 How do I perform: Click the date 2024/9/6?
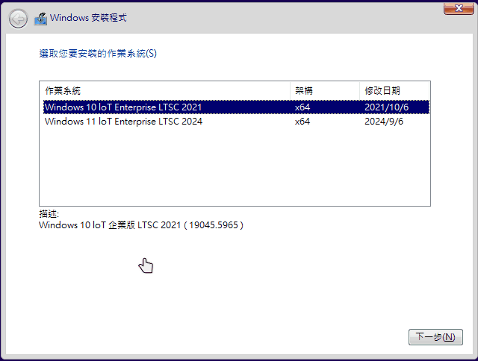tap(384, 122)
